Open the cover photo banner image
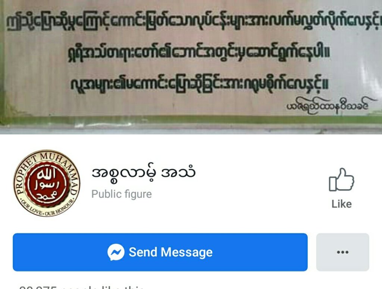The height and width of the screenshot is (289, 382). pyautogui.click(x=191, y=67)
